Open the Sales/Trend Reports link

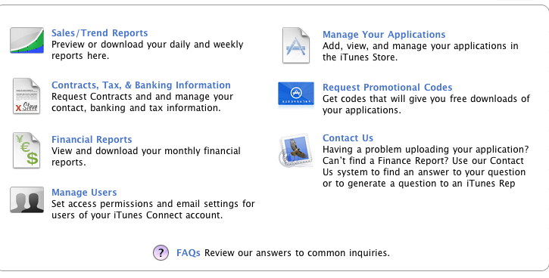(99, 32)
